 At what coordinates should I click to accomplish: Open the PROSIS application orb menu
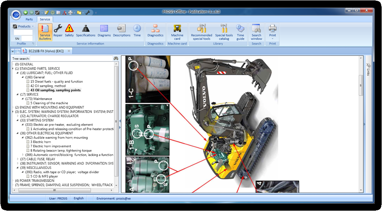(x=16, y=15)
